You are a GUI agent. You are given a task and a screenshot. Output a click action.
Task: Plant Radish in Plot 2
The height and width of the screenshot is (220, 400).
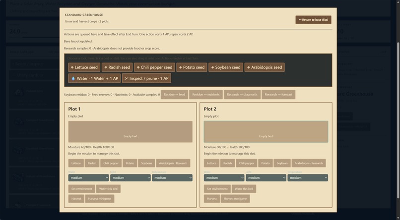[x=228, y=163]
